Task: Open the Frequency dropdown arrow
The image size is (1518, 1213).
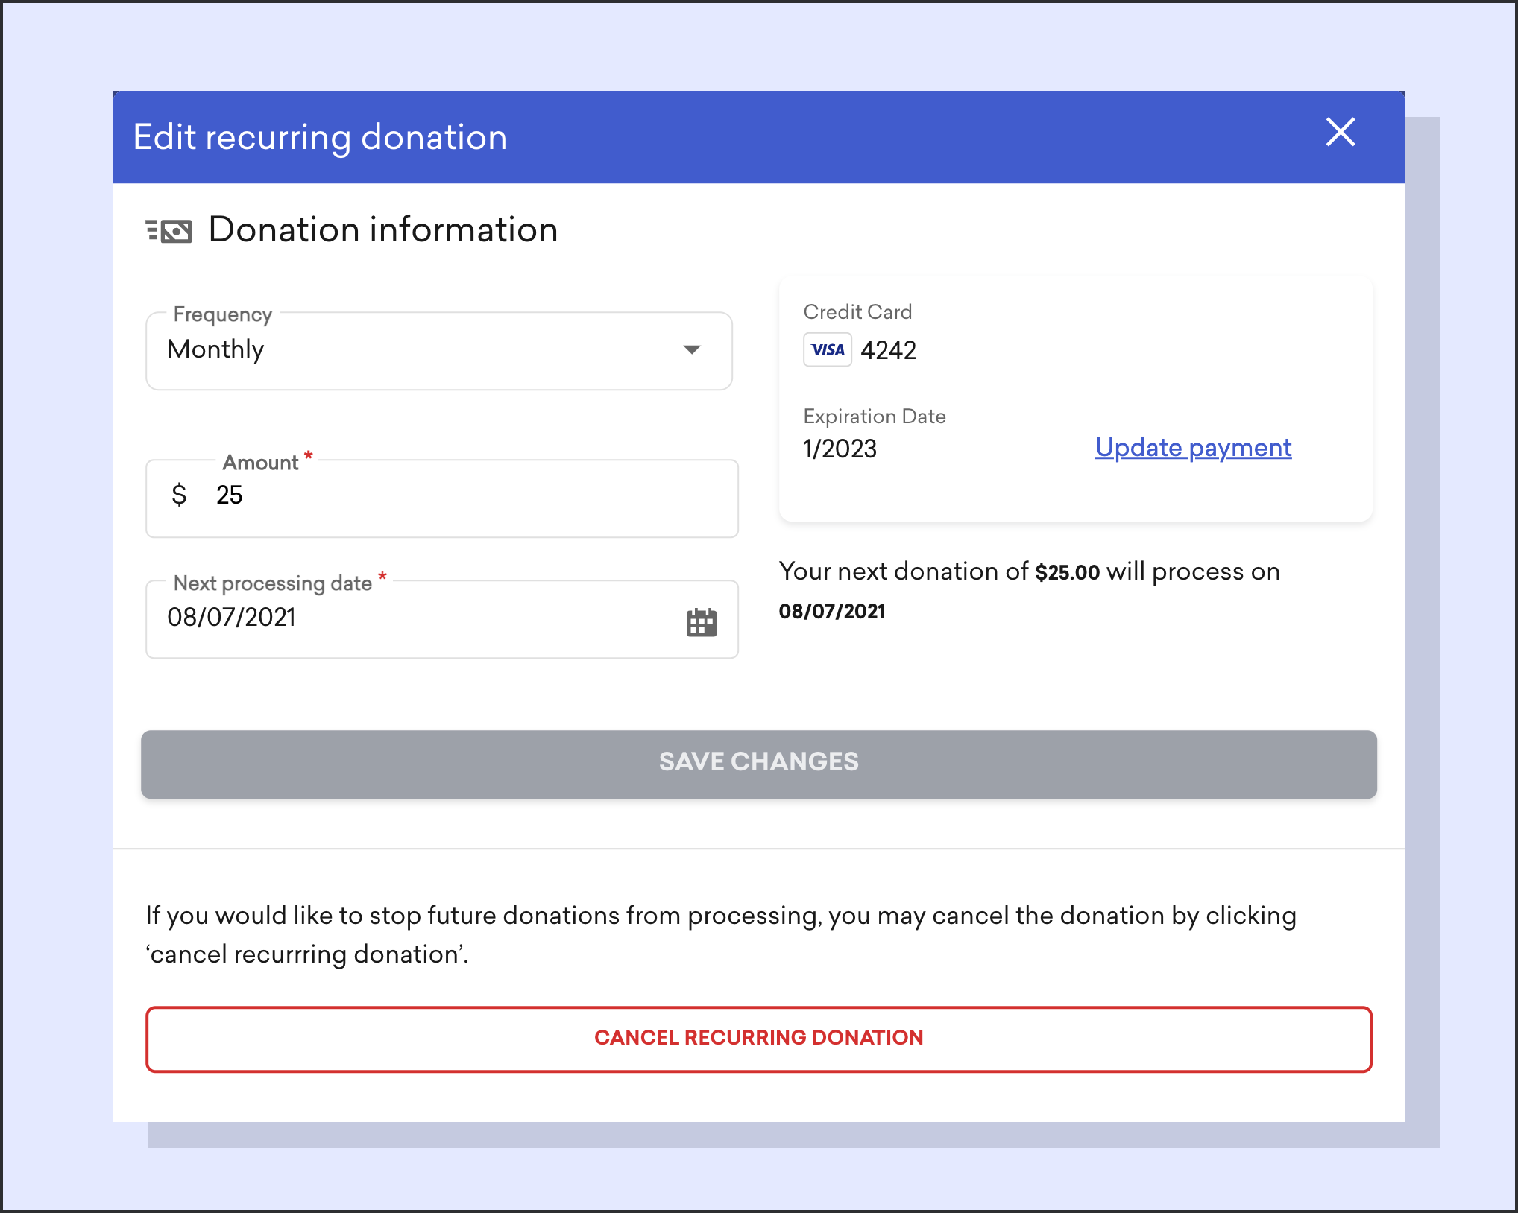Action: tap(692, 349)
